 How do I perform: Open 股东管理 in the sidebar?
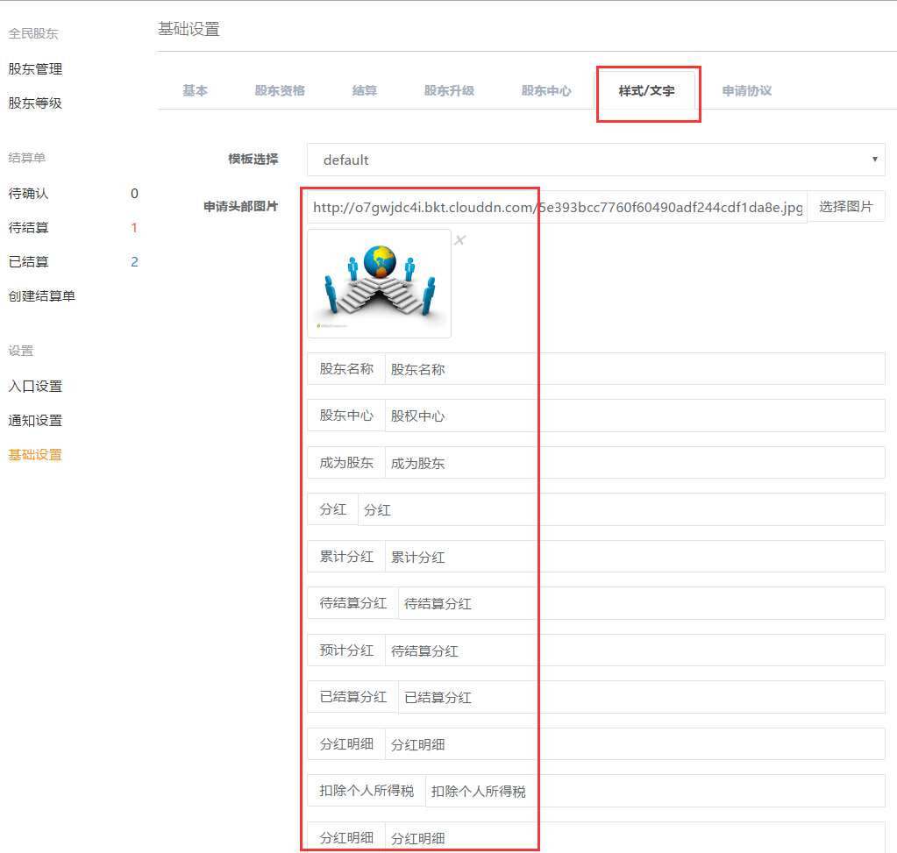coord(36,69)
